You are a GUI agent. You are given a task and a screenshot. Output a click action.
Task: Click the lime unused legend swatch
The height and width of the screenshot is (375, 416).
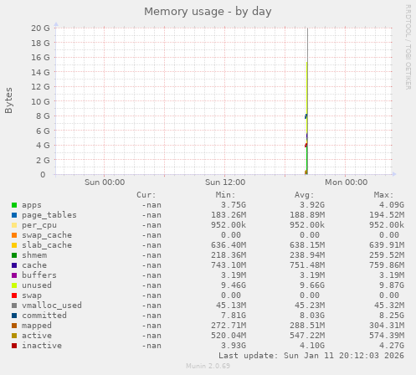pos(14,285)
